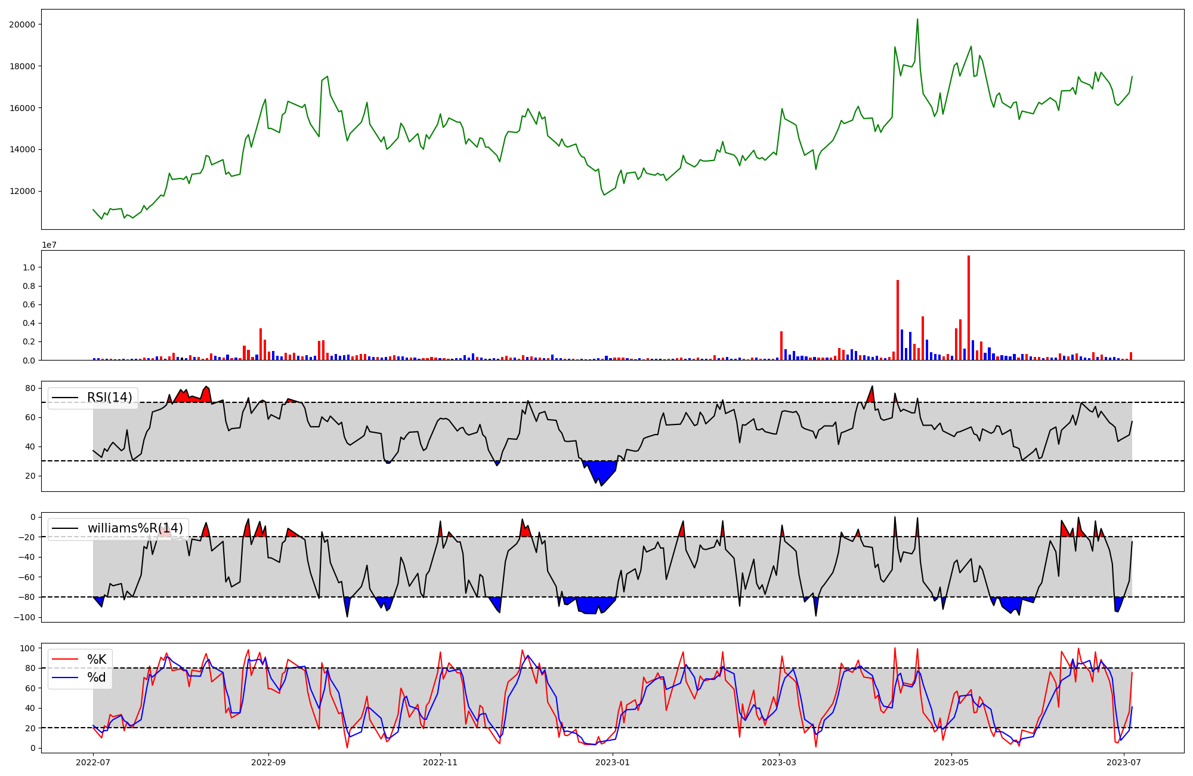Viewport: 1193px width, 776px height.
Task: Click the RSI(14) legend label
Action: point(110,398)
